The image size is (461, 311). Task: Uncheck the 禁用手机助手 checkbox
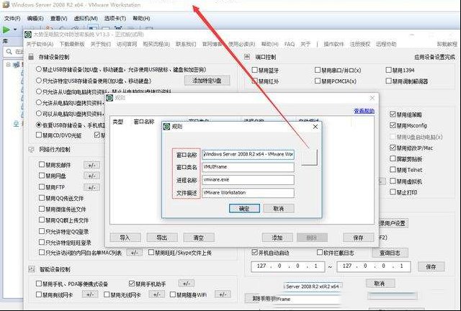(132, 284)
